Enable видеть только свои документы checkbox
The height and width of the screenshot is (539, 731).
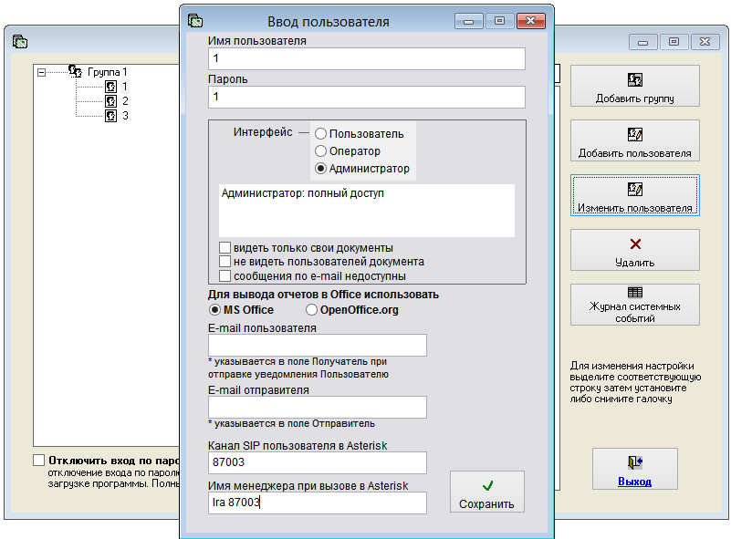(225, 247)
